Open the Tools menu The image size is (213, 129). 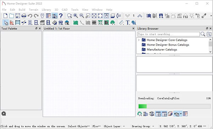pyautogui.click(x=75, y=10)
